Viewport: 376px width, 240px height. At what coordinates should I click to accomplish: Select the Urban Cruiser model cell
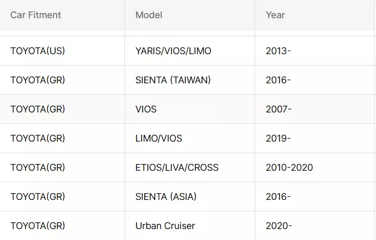[190, 226]
